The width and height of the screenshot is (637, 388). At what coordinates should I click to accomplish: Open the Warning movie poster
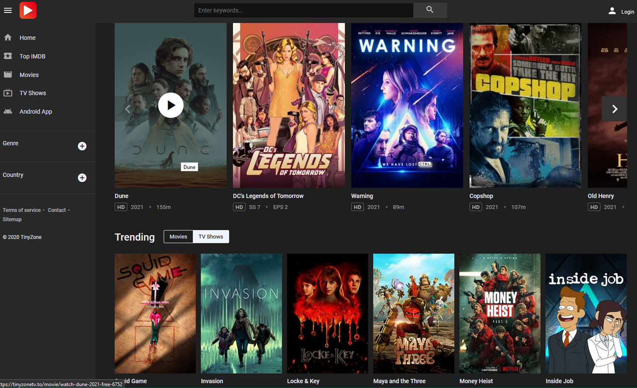point(407,105)
